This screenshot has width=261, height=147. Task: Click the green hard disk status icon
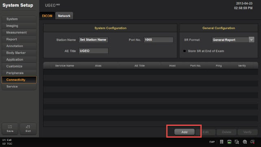(x=229, y=142)
